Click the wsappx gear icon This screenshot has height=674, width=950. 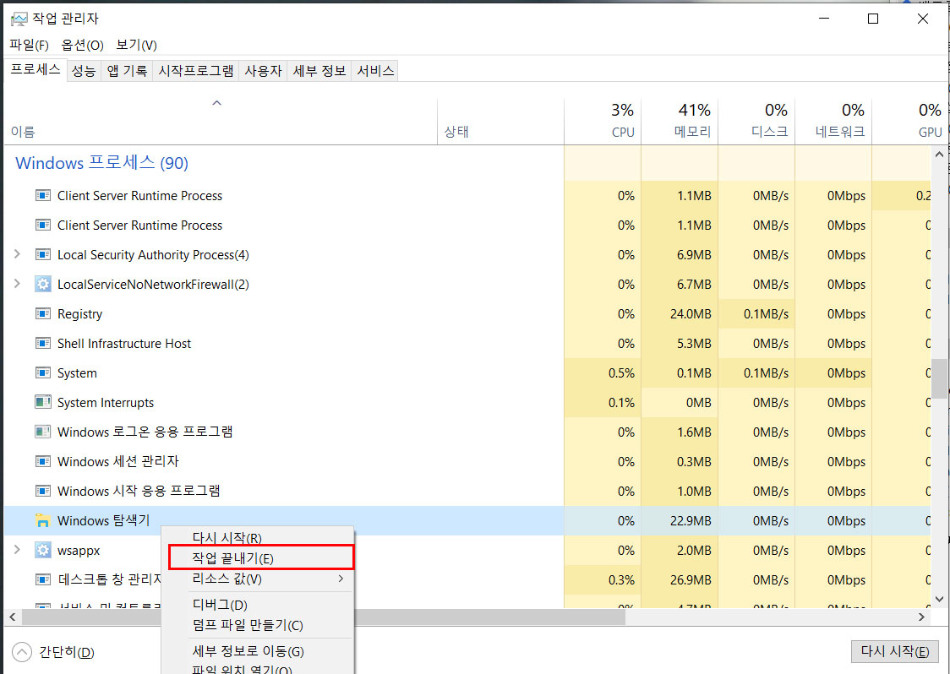click(x=42, y=550)
